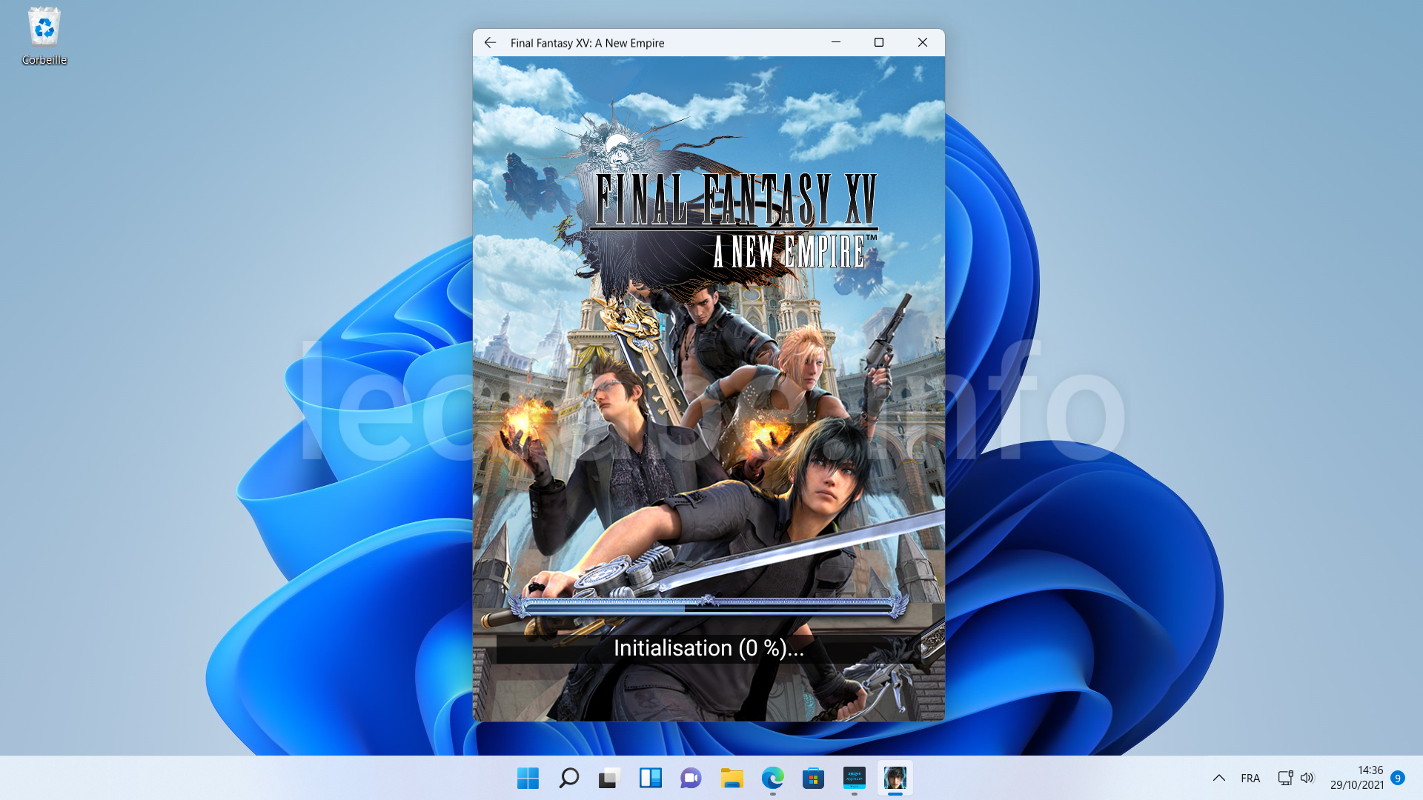The image size is (1423, 800).
Task: Switch the FRA input language indicator
Action: (1250, 778)
